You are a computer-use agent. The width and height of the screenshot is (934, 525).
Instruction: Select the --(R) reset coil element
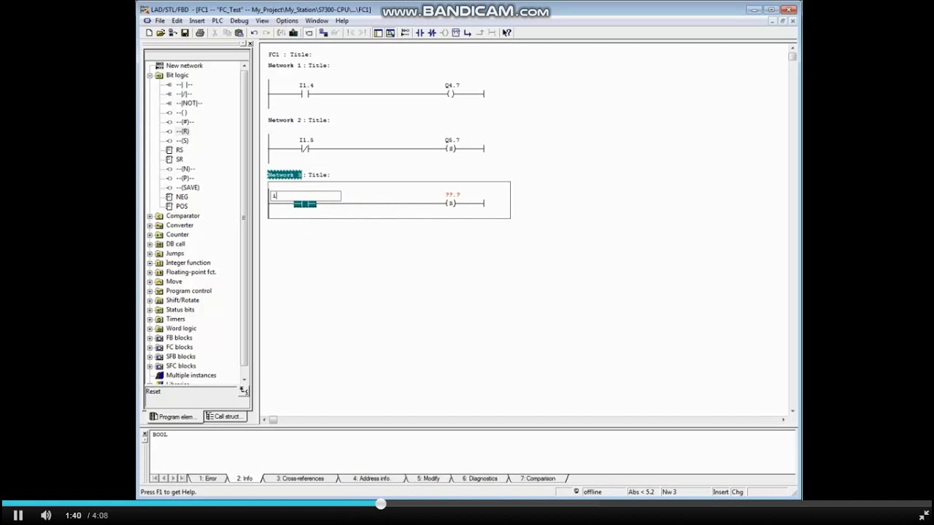pyautogui.click(x=182, y=131)
